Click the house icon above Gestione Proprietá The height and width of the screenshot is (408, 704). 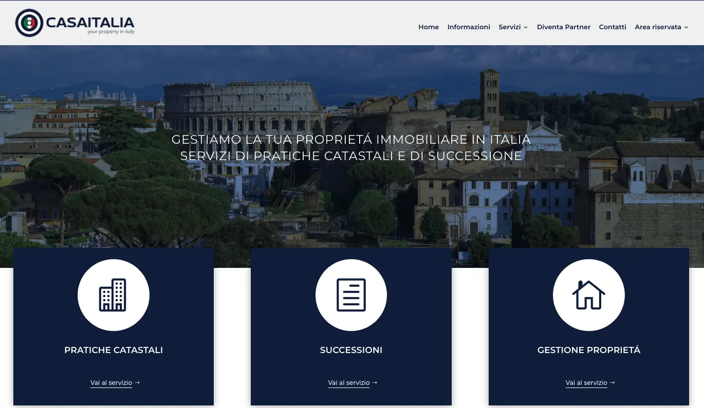click(x=588, y=295)
